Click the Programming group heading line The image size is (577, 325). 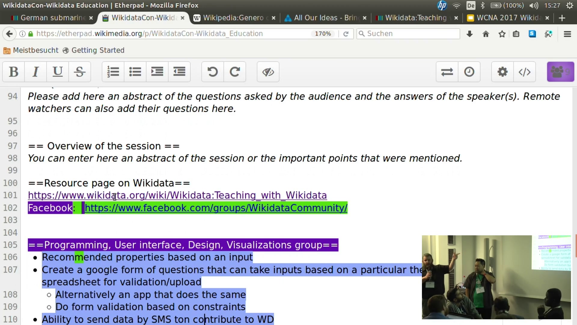pos(183,245)
